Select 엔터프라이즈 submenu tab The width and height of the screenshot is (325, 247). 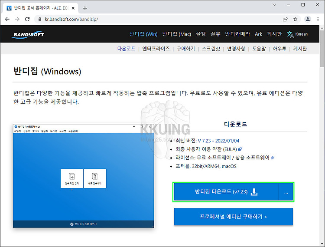coord(156,49)
